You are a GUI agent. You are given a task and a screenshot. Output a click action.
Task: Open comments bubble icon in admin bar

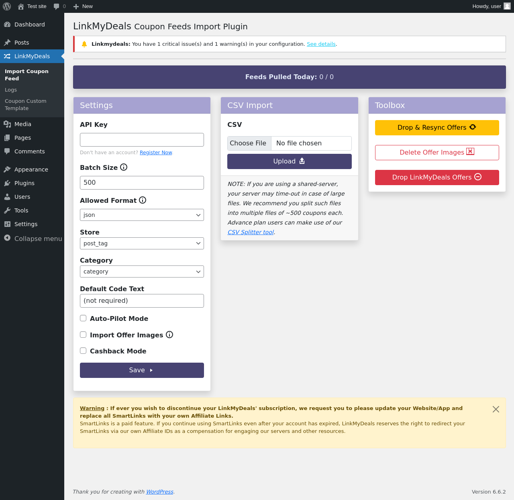click(x=56, y=6)
